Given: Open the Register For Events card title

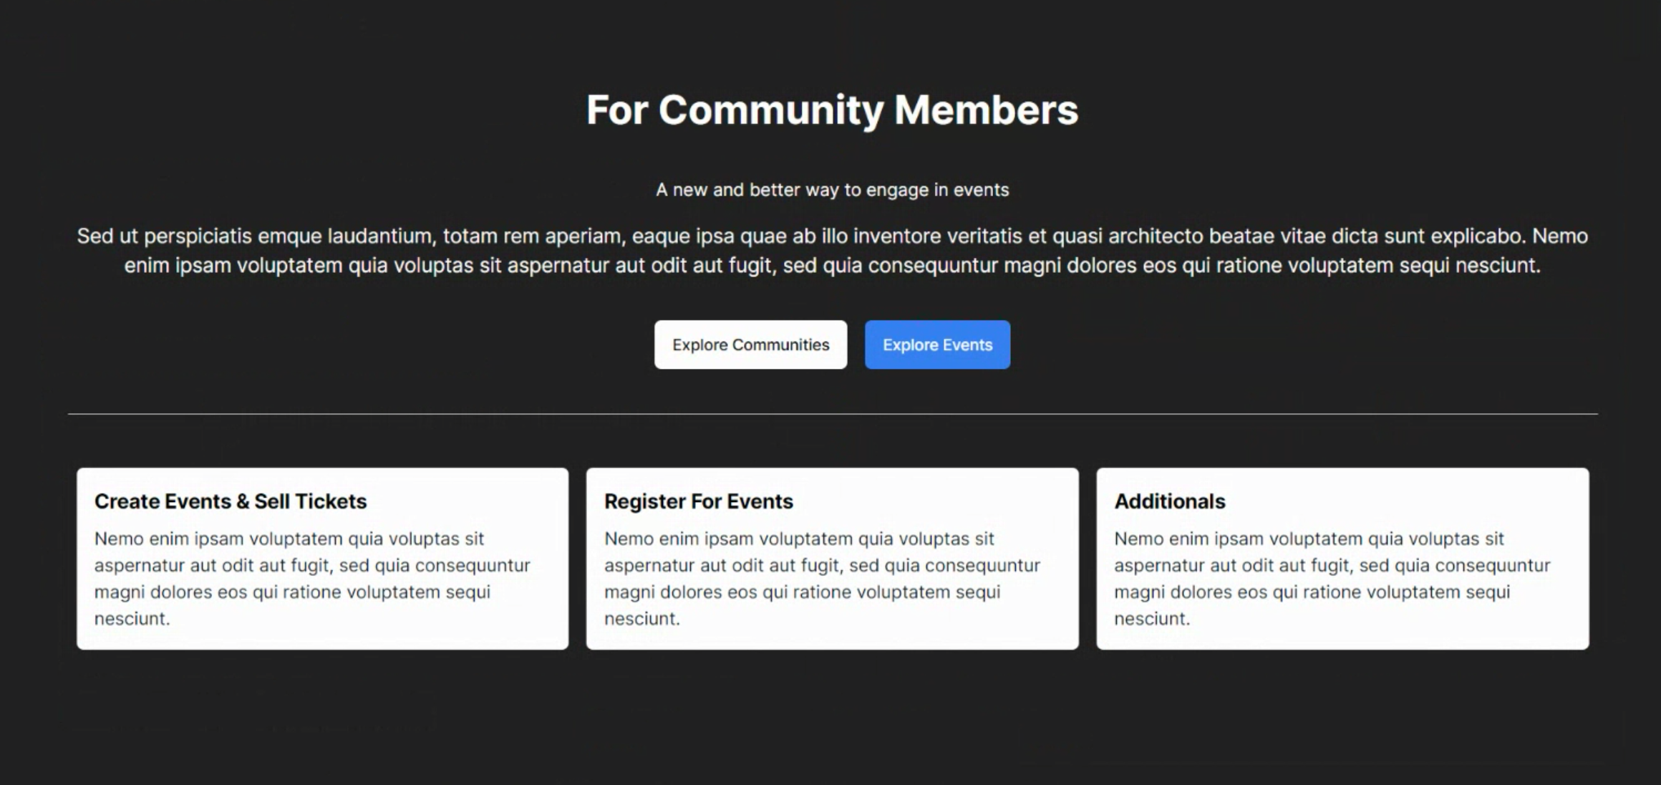Looking at the screenshot, I should click(698, 501).
